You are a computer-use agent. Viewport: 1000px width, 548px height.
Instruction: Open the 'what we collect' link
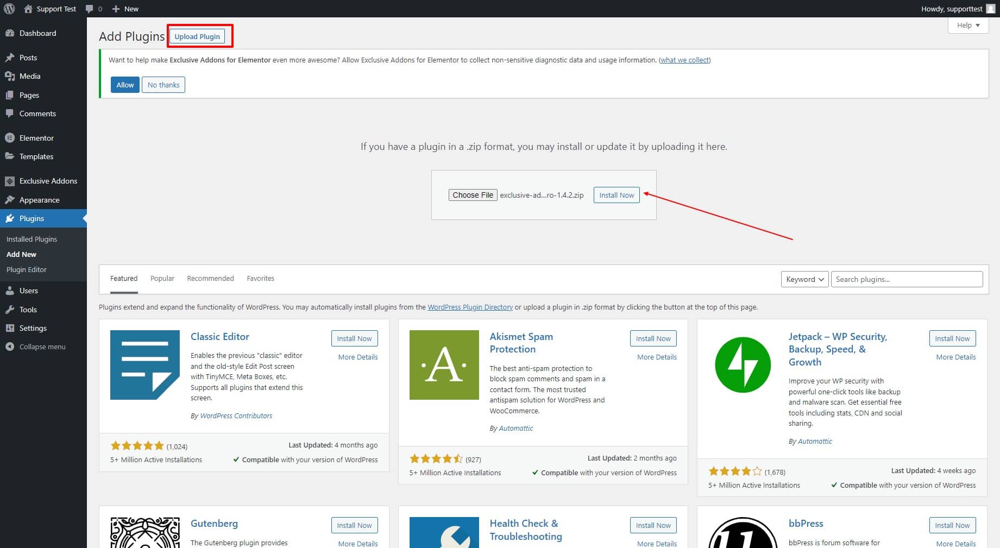point(685,60)
